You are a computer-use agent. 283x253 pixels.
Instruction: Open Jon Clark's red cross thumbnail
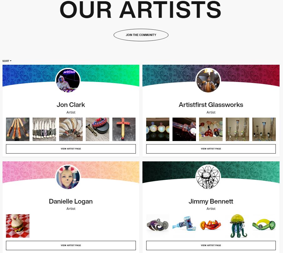[x=124, y=129]
